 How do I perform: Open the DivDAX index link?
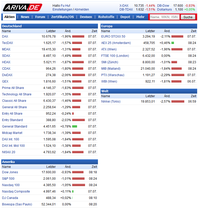point(7,75)
